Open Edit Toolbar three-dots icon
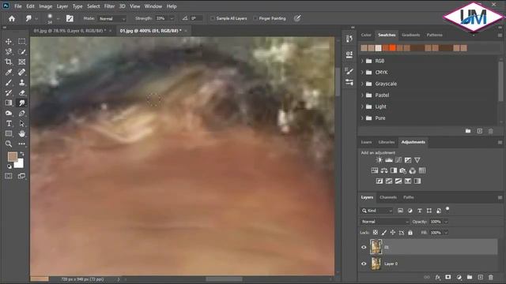This screenshot has height=284, width=506. point(21,144)
